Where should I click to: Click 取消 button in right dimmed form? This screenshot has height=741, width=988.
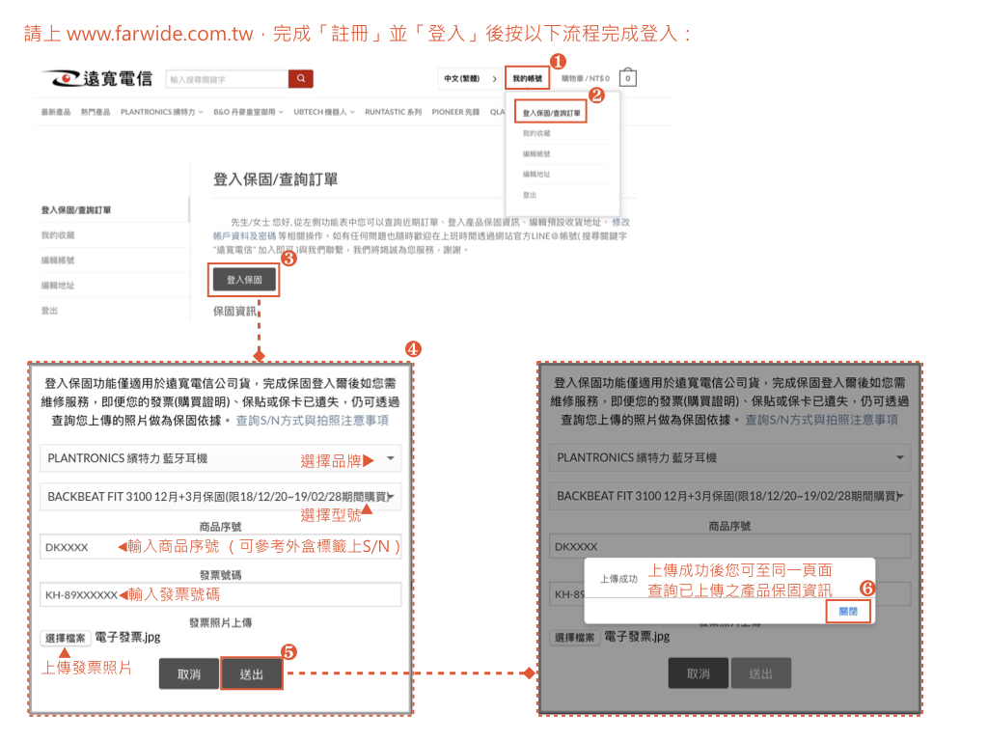(x=699, y=673)
